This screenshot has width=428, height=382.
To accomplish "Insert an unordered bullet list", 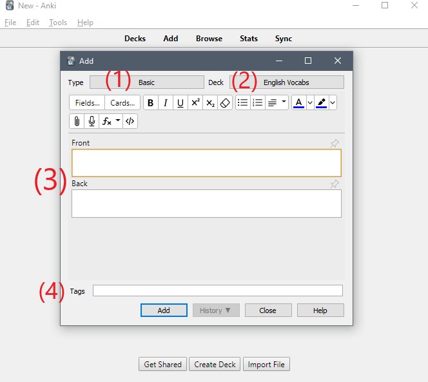I will point(242,103).
